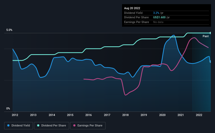Click the 0% y-axis label

coord(8,109)
